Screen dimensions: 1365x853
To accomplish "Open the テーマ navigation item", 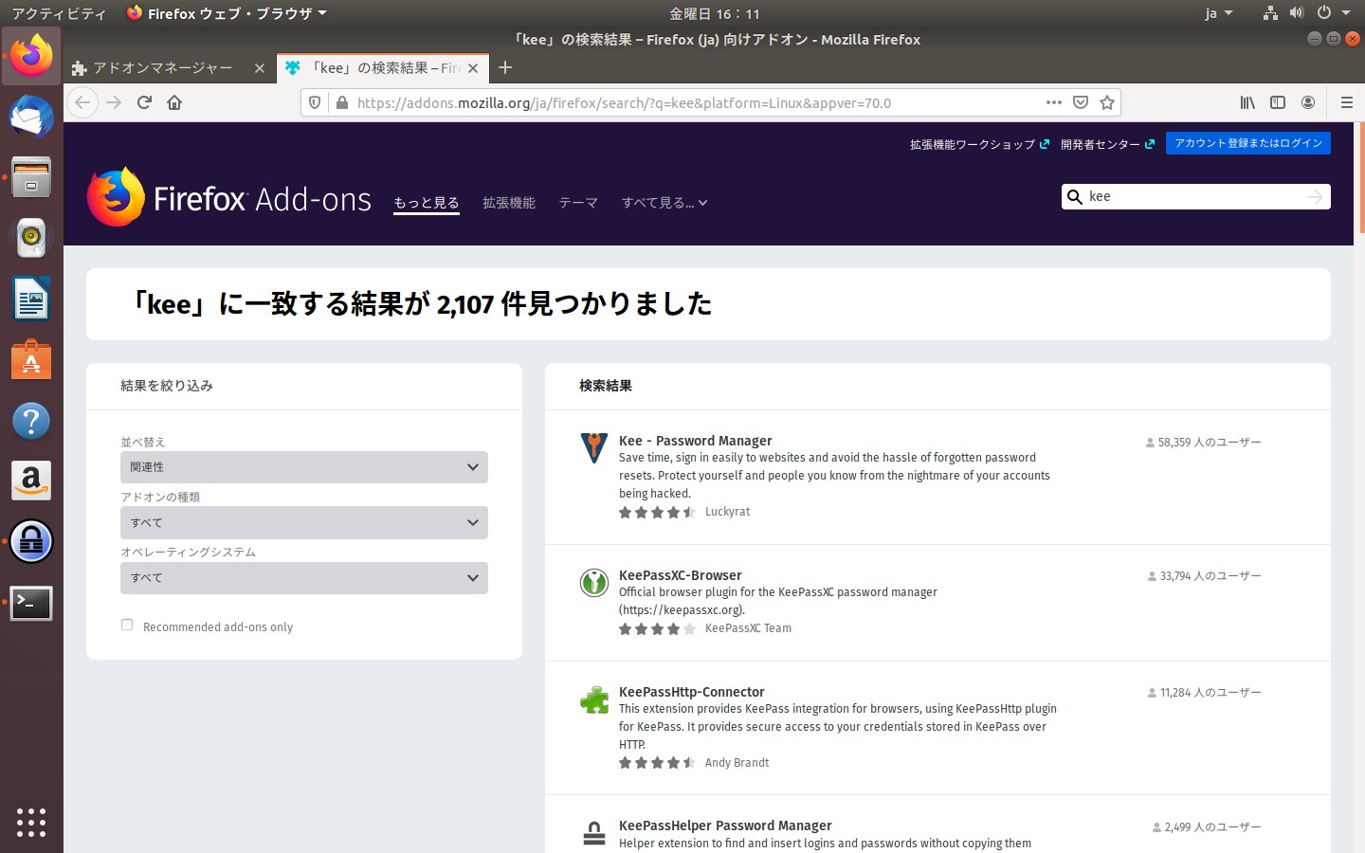I will click(578, 203).
